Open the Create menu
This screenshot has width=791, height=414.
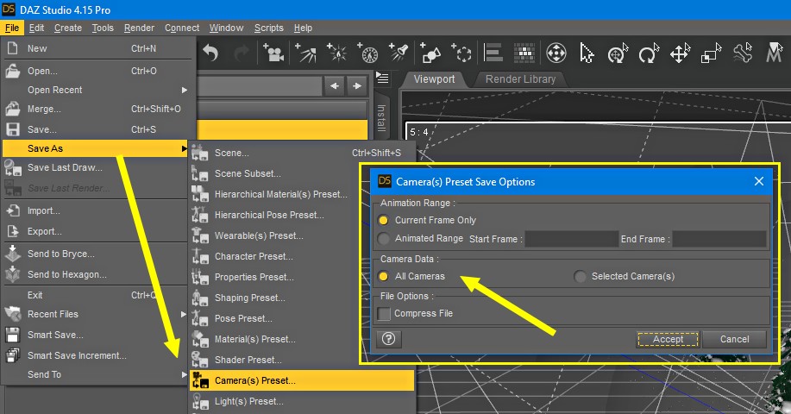(68, 28)
